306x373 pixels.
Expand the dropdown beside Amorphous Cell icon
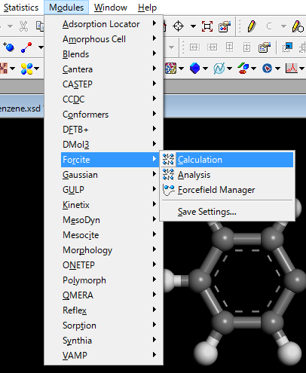181,69
